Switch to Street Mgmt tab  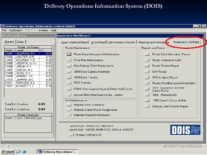pyautogui.click(x=99, y=42)
